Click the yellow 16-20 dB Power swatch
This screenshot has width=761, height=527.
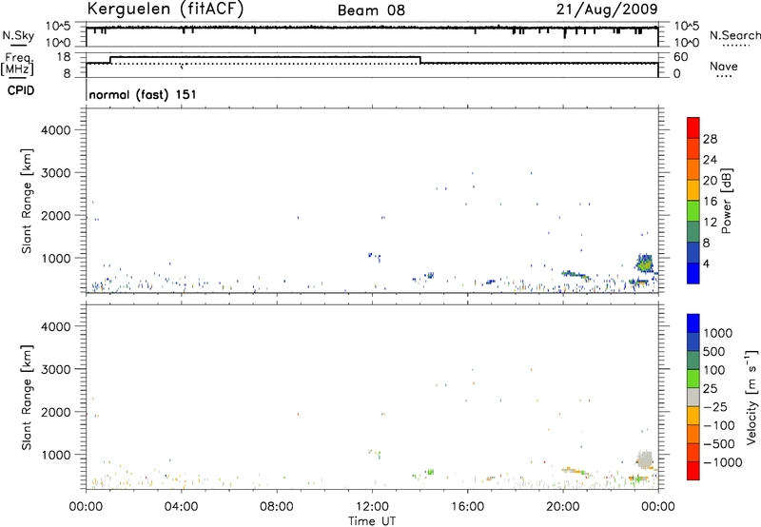pyautogui.click(x=693, y=189)
